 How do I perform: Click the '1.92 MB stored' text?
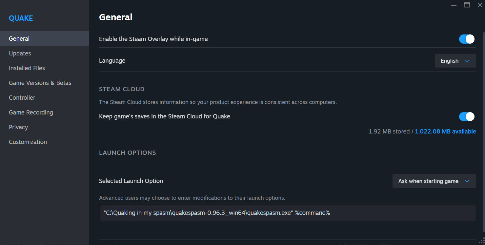pyautogui.click(x=389, y=132)
